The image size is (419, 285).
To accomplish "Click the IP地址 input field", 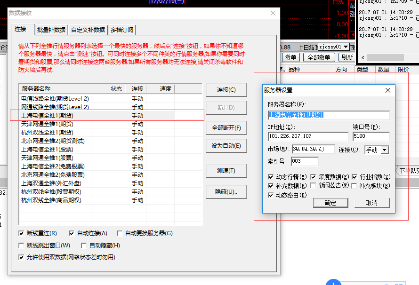I will [x=308, y=136].
